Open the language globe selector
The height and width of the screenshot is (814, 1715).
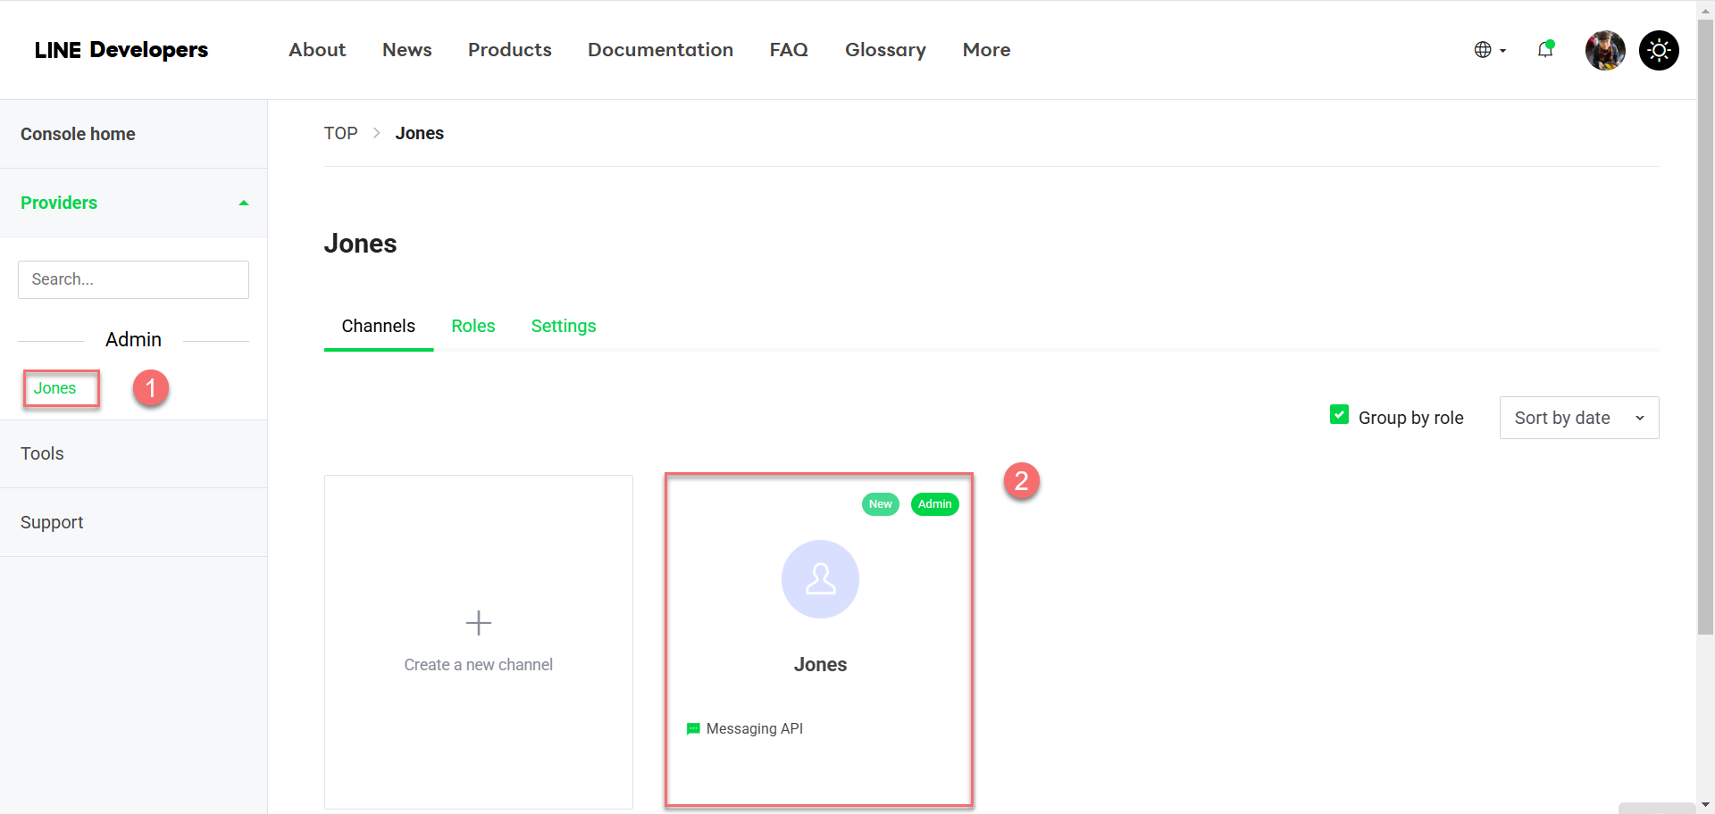pyautogui.click(x=1489, y=50)
